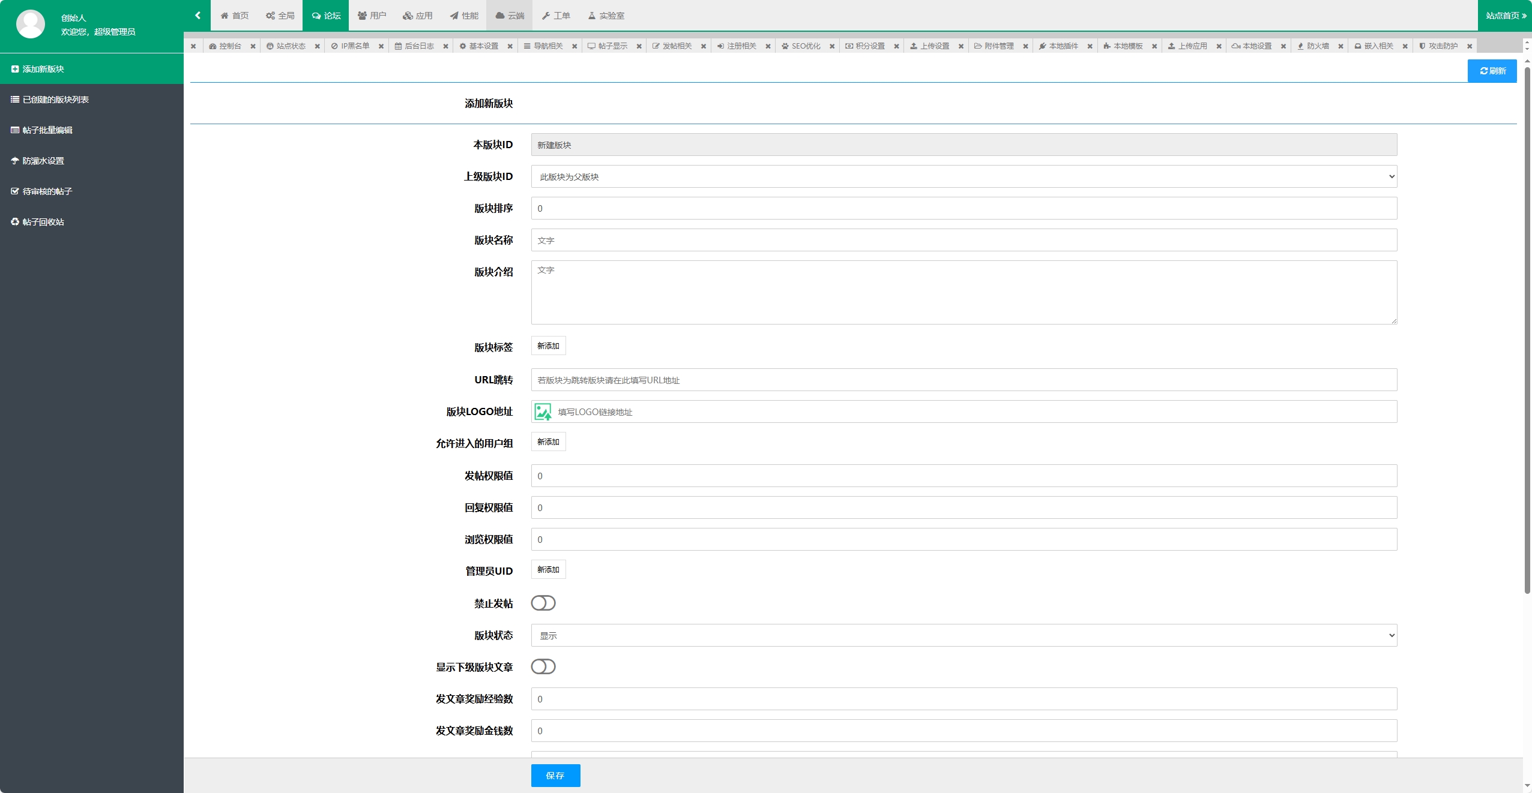
Task: Open the 上级版块ID dropdown
Action: click(x=964, y=176)
